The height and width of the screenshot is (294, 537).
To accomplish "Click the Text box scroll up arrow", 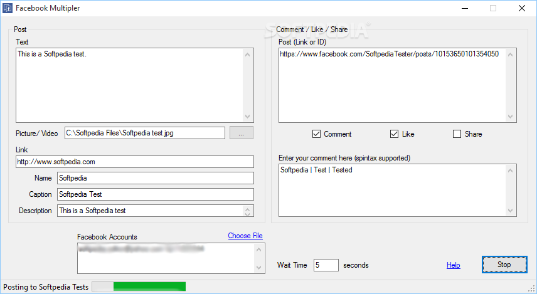I will (248, 55).
